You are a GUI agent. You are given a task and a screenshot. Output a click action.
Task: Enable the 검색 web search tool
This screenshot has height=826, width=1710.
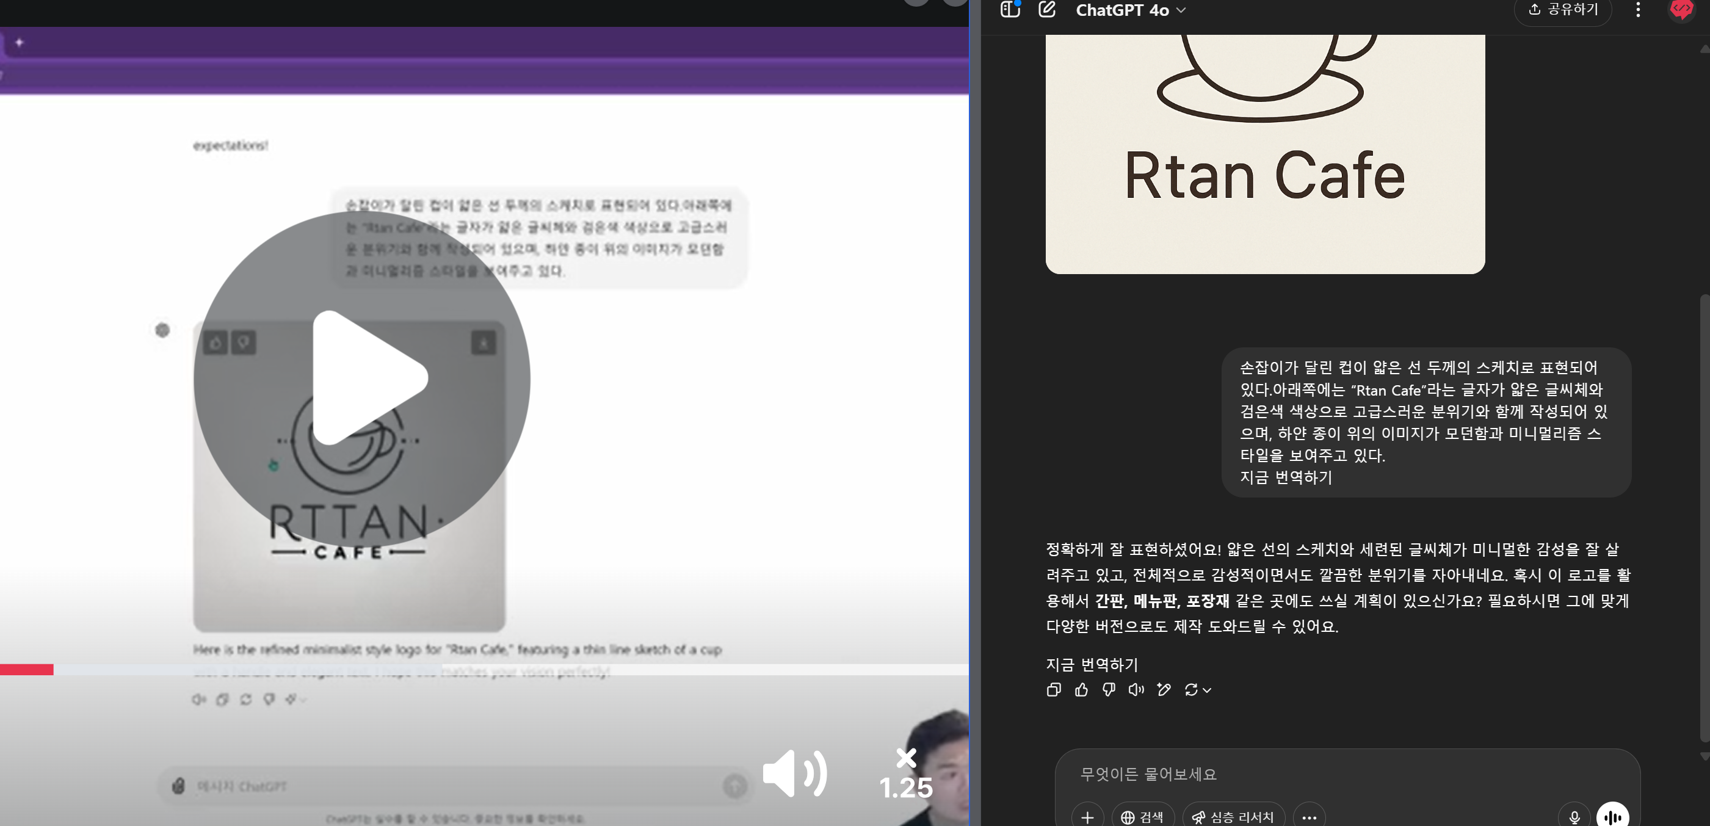(1142, 817)
